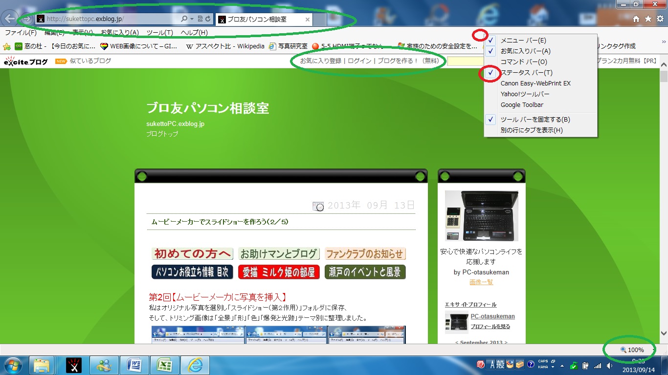Click the 初めての方へ banner button
This screenshot has height=375, width=668.
193,254
